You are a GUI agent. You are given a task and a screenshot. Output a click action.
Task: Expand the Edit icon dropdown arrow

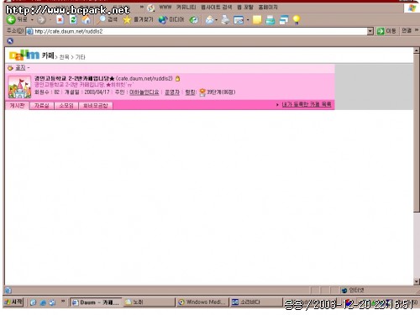click(x=248, y=20)
